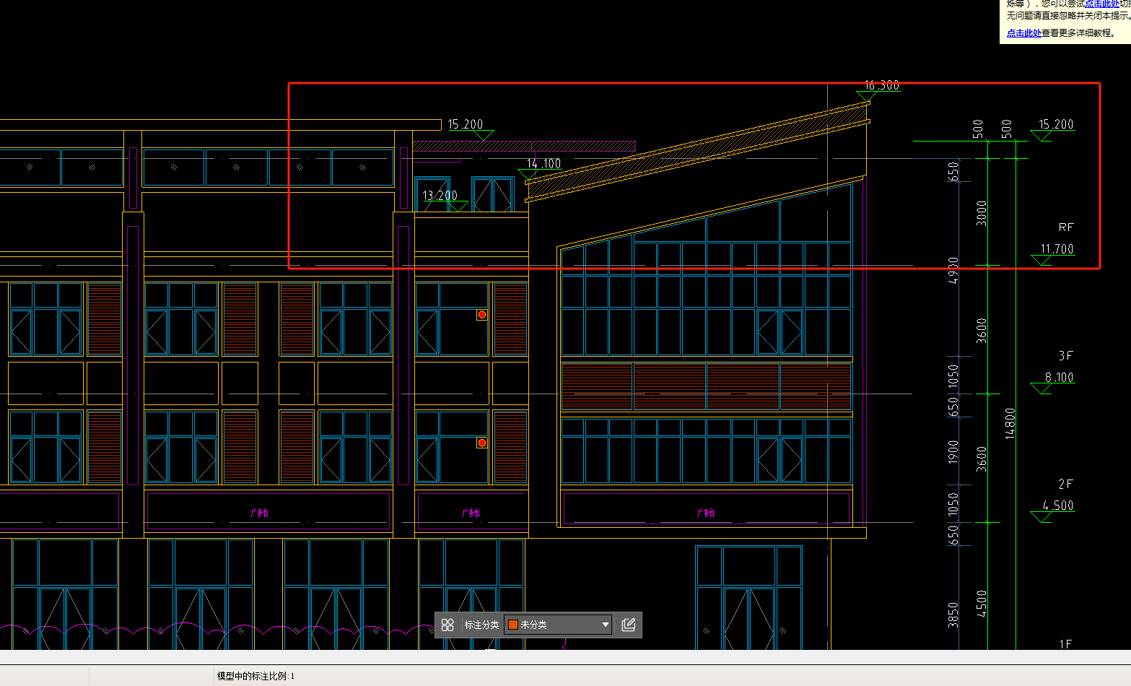Select the 3000 dimension text
1131x686 pixels.
pos(981,213)
